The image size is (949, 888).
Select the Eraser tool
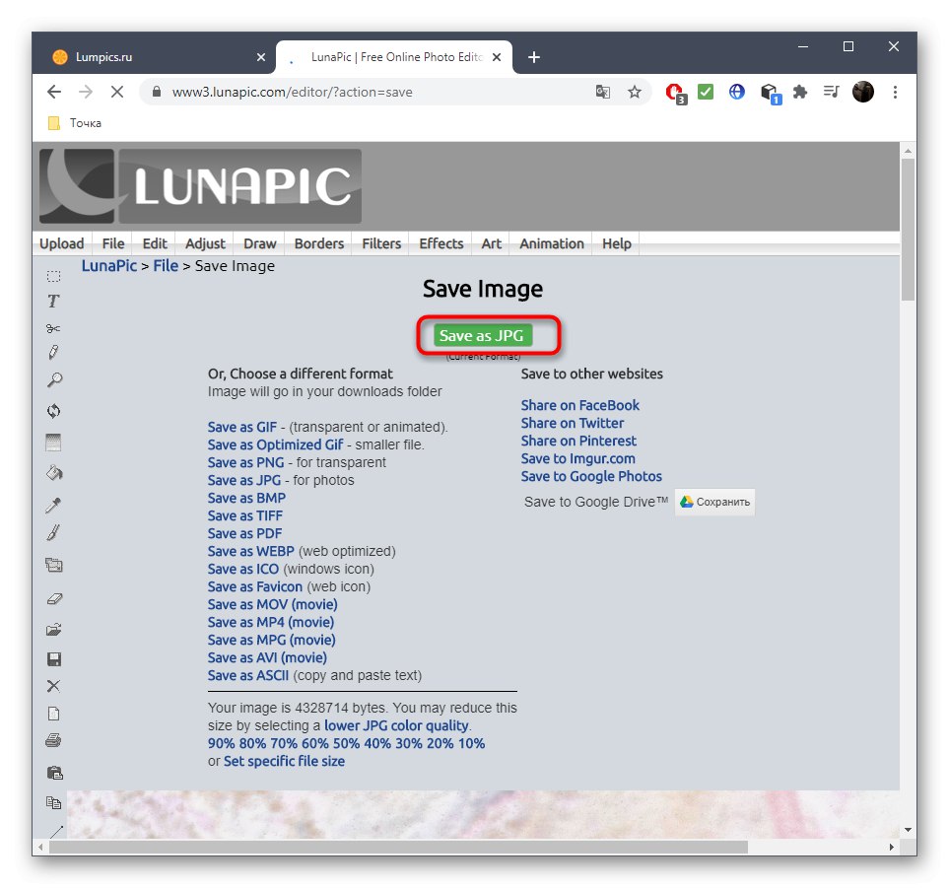tap(54, 598)
